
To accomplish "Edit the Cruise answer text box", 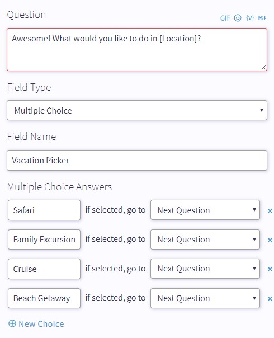I will point(44,269).
